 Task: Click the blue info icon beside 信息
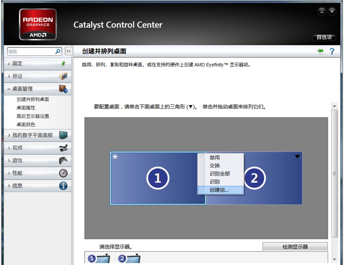63,186
